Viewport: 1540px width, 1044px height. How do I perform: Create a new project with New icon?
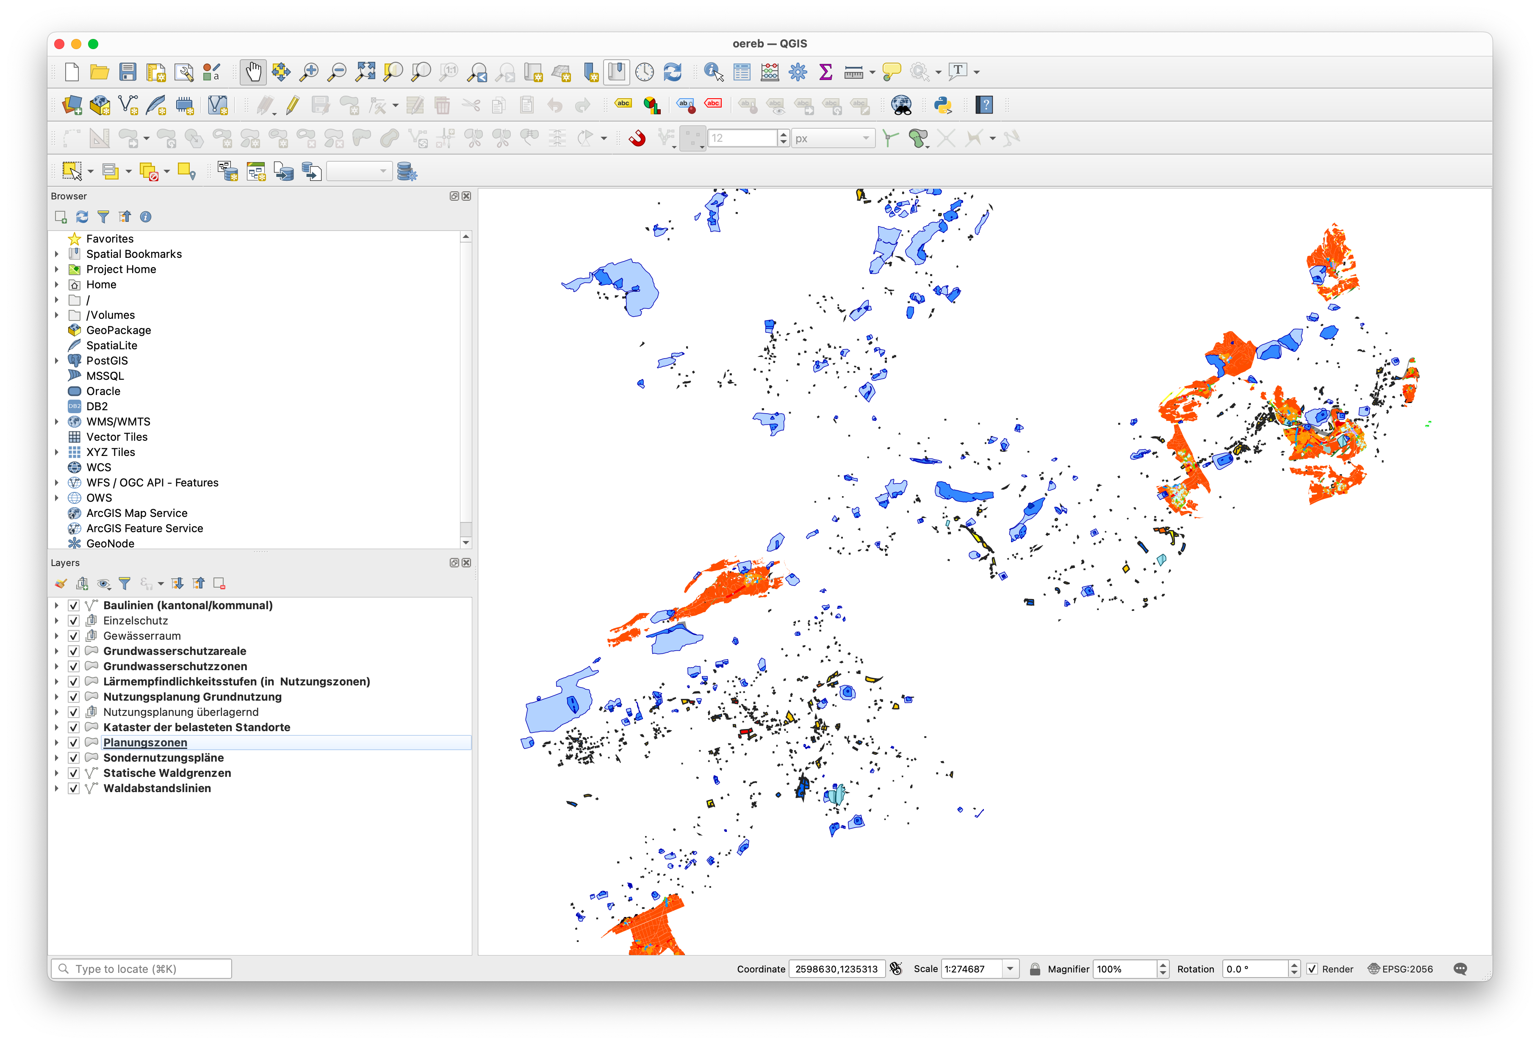[72, 72]
